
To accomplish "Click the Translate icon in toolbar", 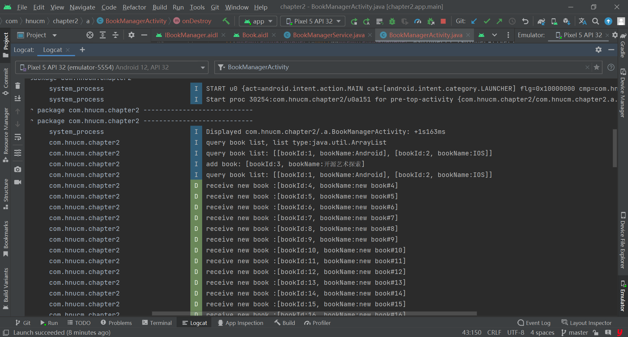I will pyautogui.click(x=583, y=21).
